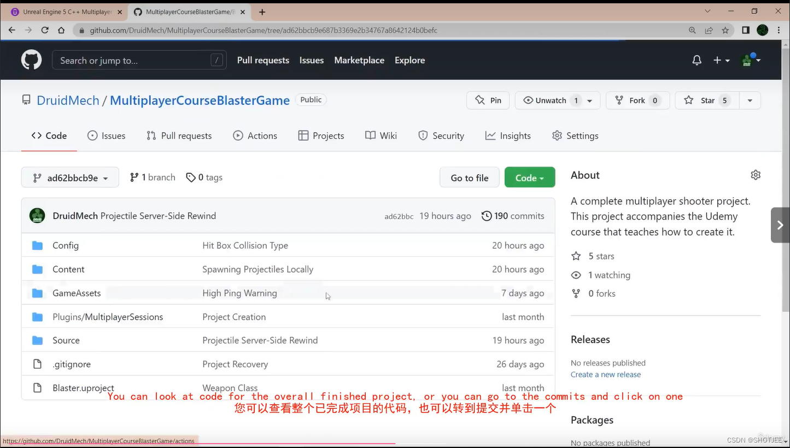790x448 pixels.
Task: Open the GameAssets folder
Action: click(77, 293)
